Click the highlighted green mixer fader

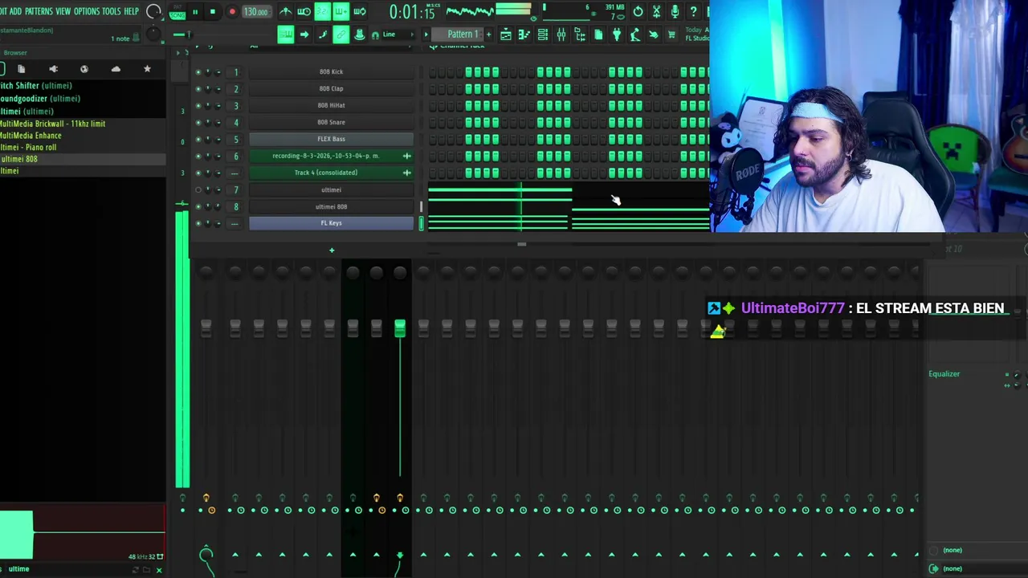coord(400,328)
